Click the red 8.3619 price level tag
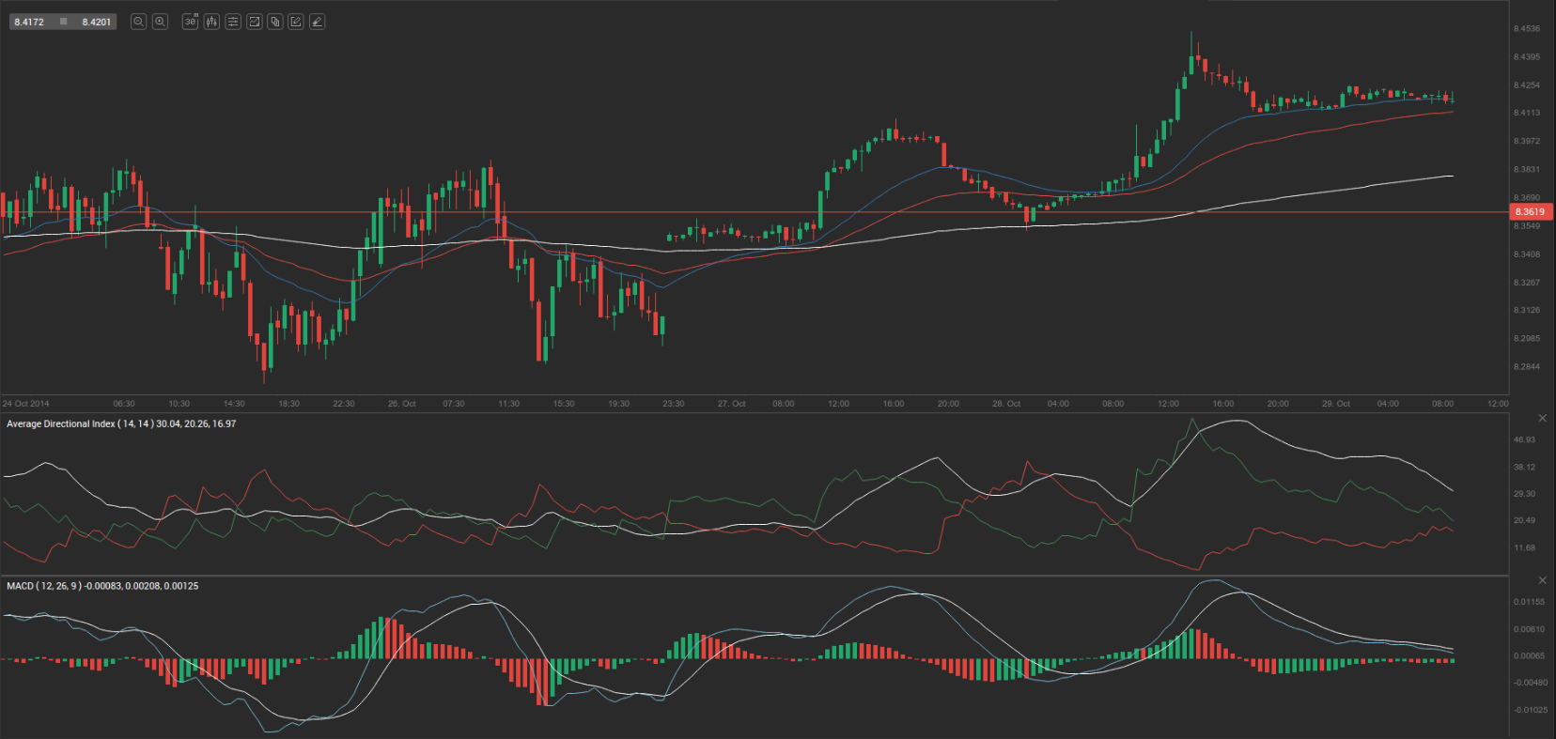Image resolution: width=1556 pixels, height=739 pixels. (x=1530, y=212)
